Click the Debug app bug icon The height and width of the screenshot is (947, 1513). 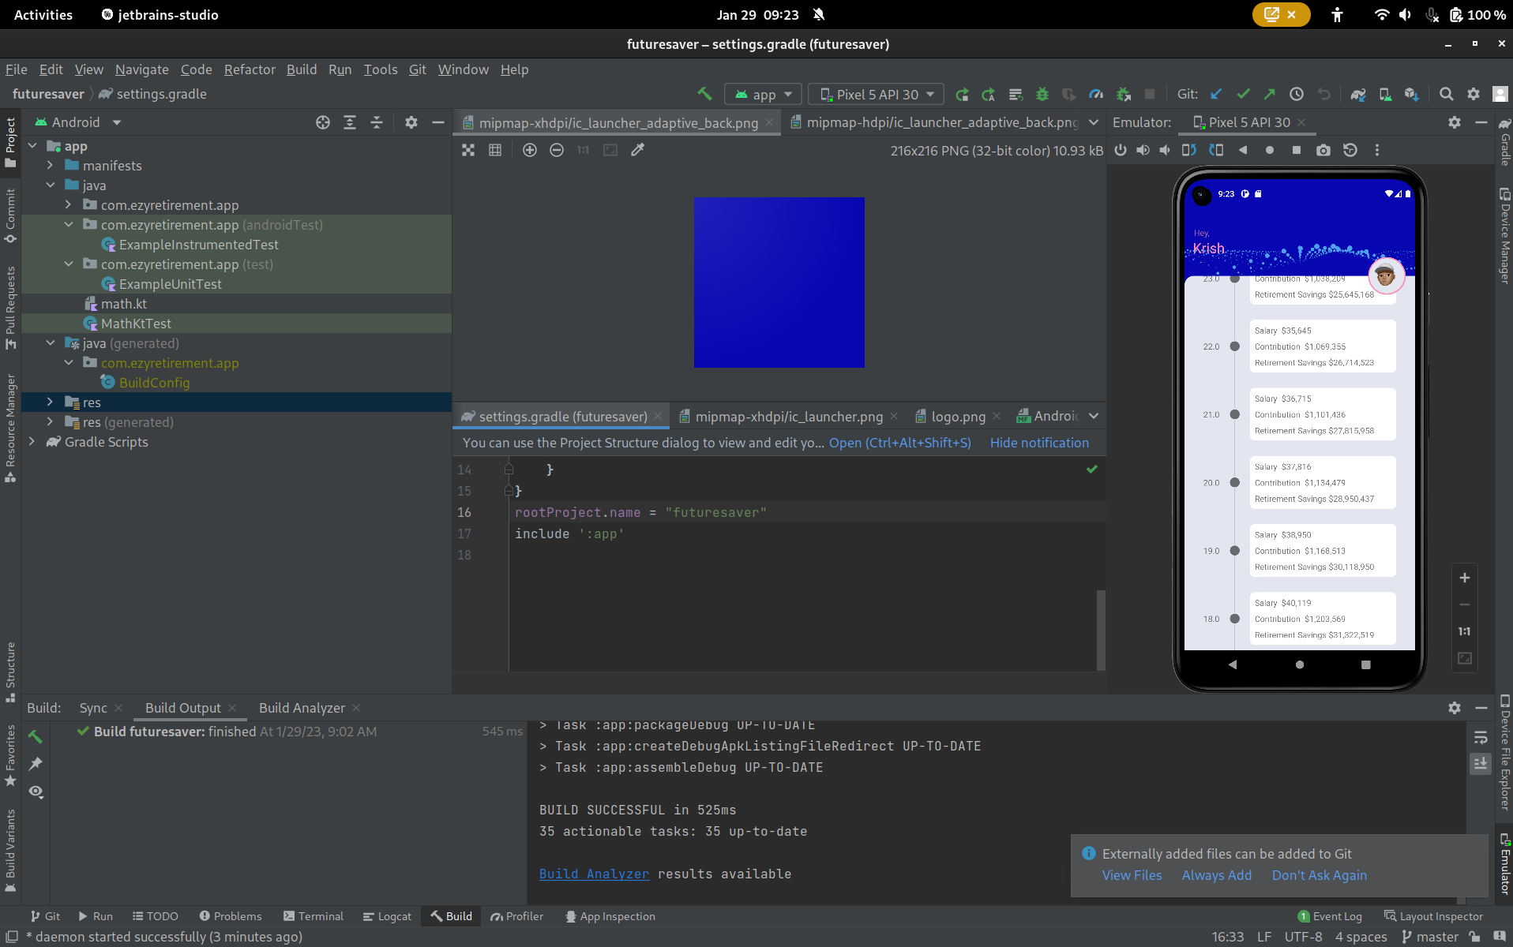(1042, 94)
